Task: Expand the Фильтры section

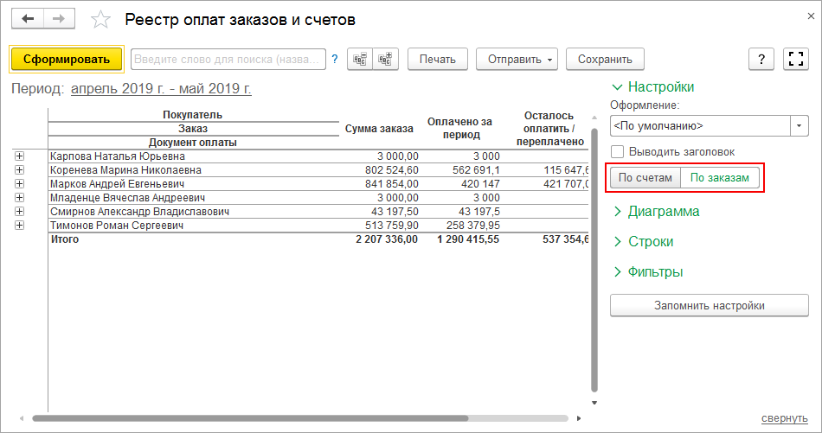Action: 648,271
